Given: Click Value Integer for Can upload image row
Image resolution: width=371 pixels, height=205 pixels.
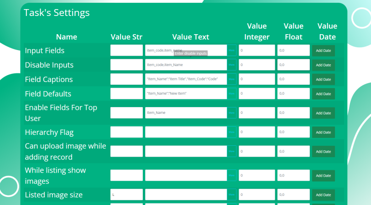Looking at the screenshot, I should 256,152.
